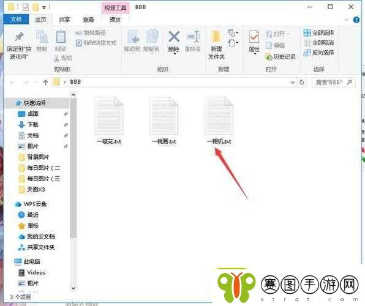The width and height of the screenshot is (365, 306).
Task: Collapse the ribbon using the chevron
Action: click(x=347, y=20)
